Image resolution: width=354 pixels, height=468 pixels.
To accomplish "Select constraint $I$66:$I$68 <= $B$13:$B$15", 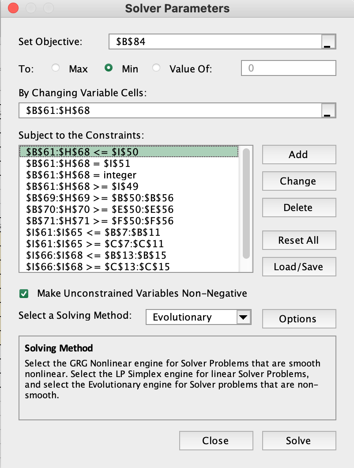I will pyautogui.click(x=129, y=255).
